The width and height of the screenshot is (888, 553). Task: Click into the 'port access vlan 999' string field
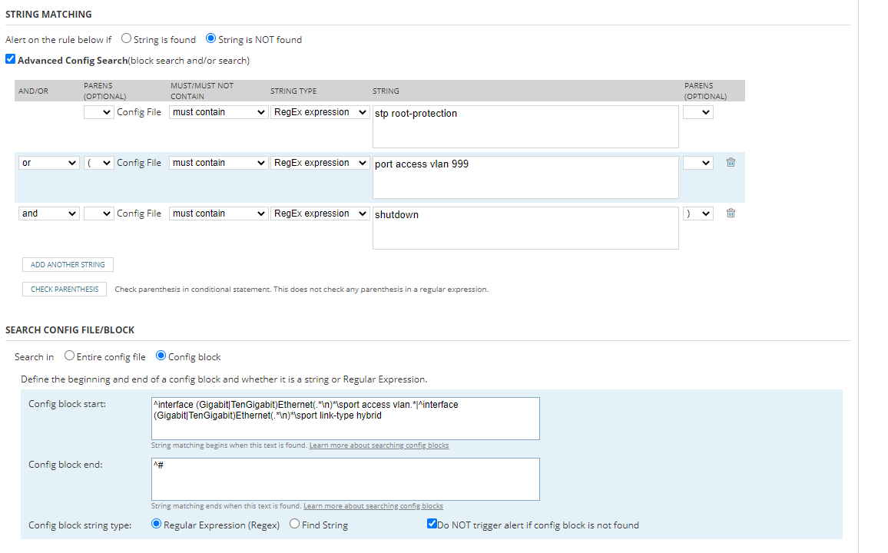525,177
